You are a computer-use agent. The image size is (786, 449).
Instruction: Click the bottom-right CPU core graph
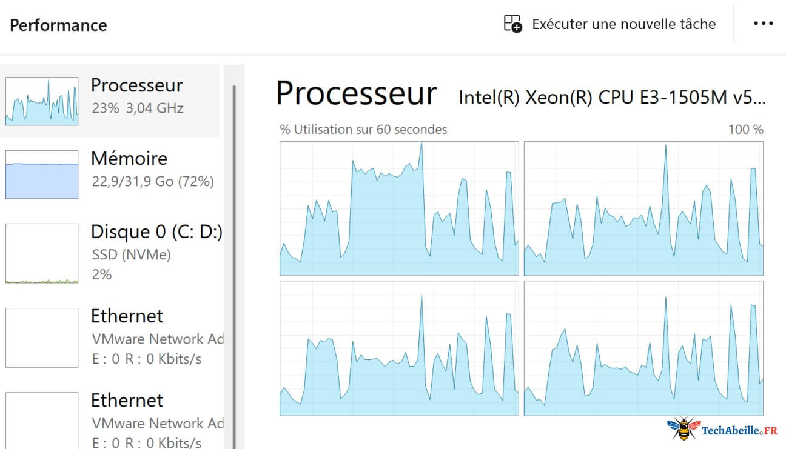pyautogui.click(x=643, y=348)
